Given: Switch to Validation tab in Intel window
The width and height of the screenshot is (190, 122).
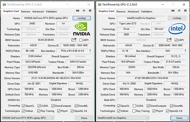Looking at the screenshot, I should (146, 12).
